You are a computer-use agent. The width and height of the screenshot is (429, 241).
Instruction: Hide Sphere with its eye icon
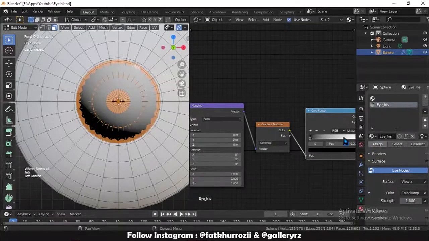click(425, 52)
